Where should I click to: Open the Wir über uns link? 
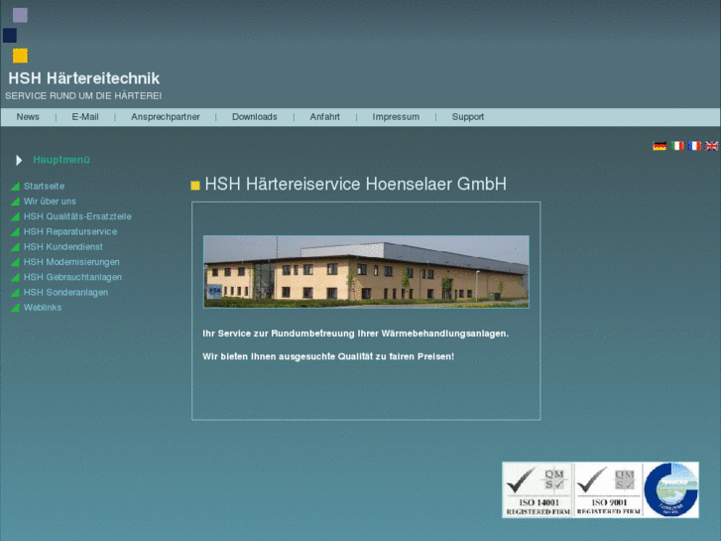(50, 202)
